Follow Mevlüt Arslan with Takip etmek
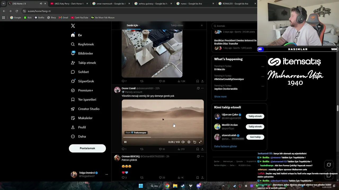The width and height of the screenshot is (339, 190). pos(255,127)
